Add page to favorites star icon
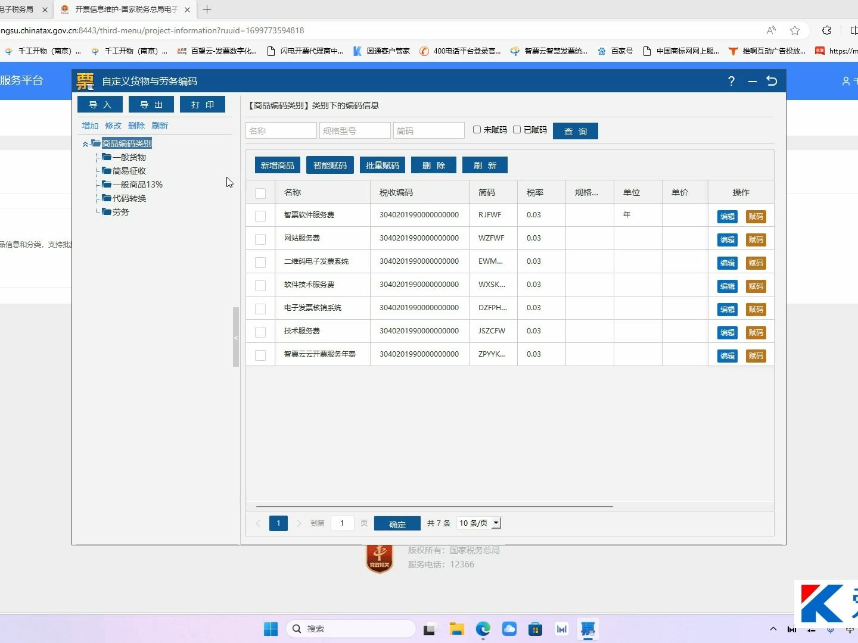This screenshot has width=858, height=643. click(795, 30)
